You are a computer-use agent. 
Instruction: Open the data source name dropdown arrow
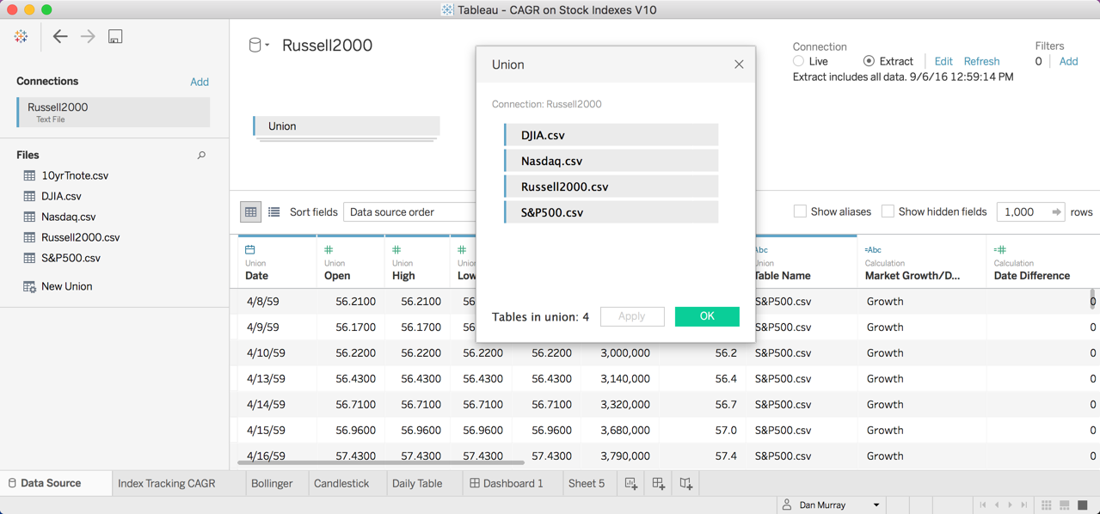[x=267, y=46]
